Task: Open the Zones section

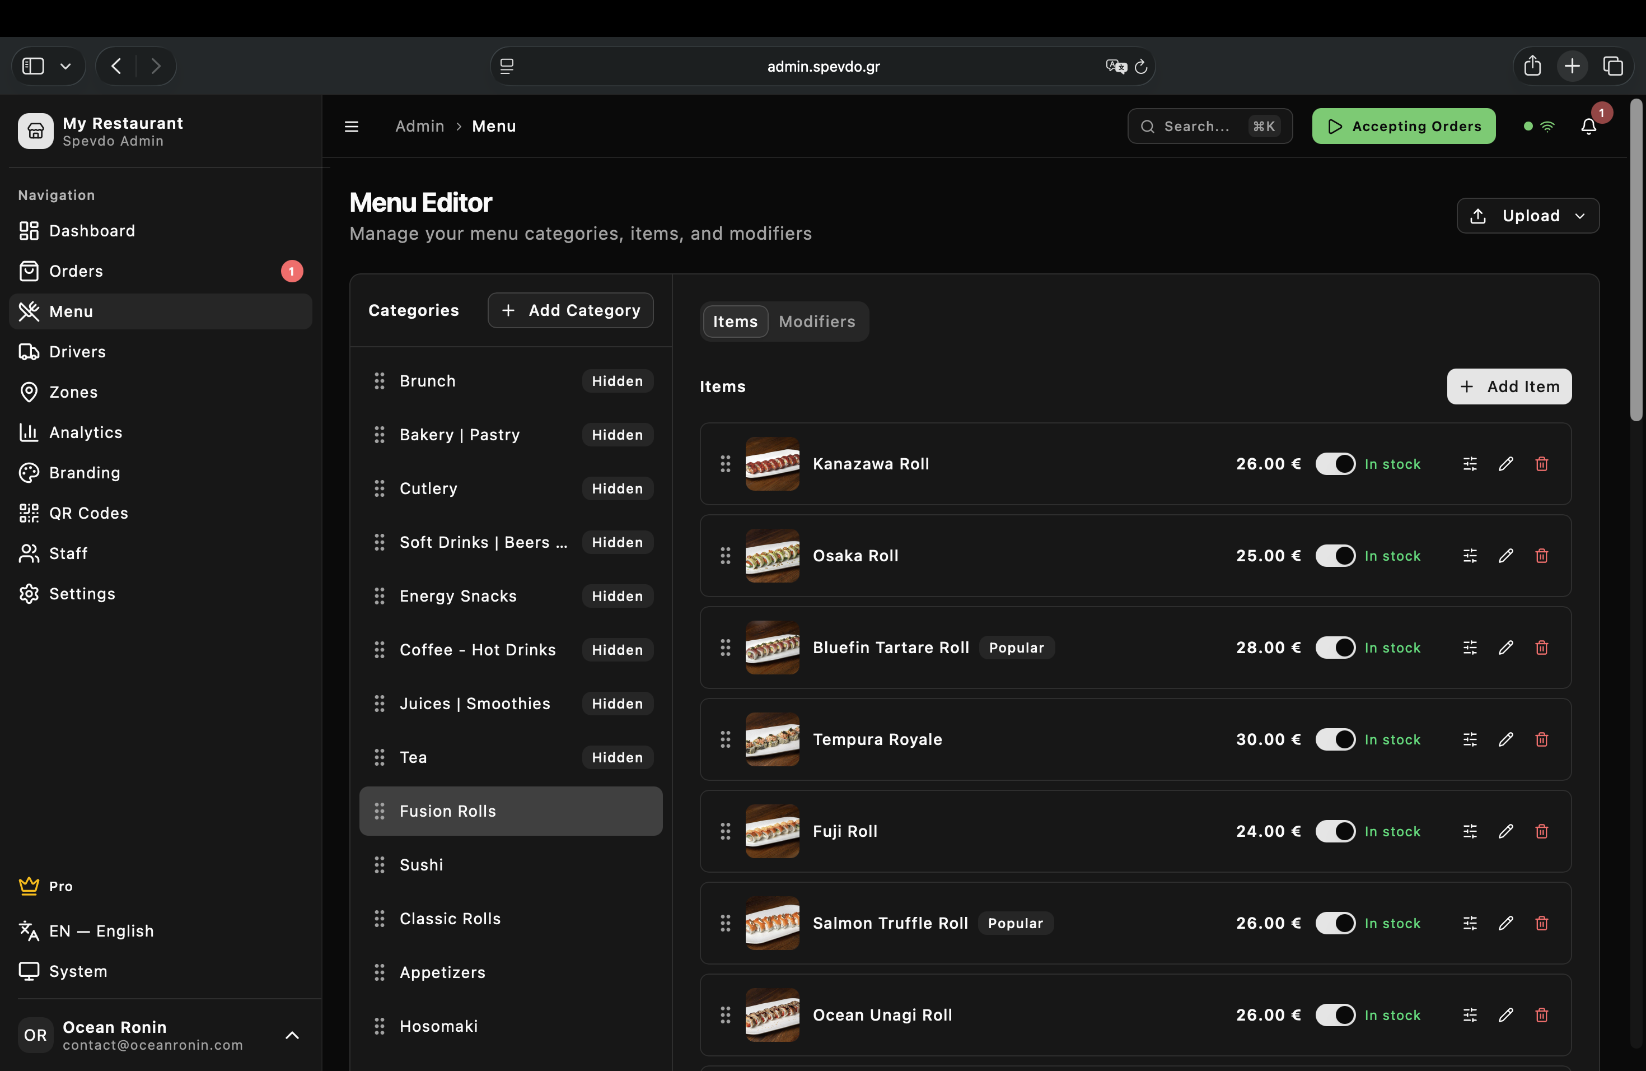Action: pyautogui.click(x=73, y=392)
